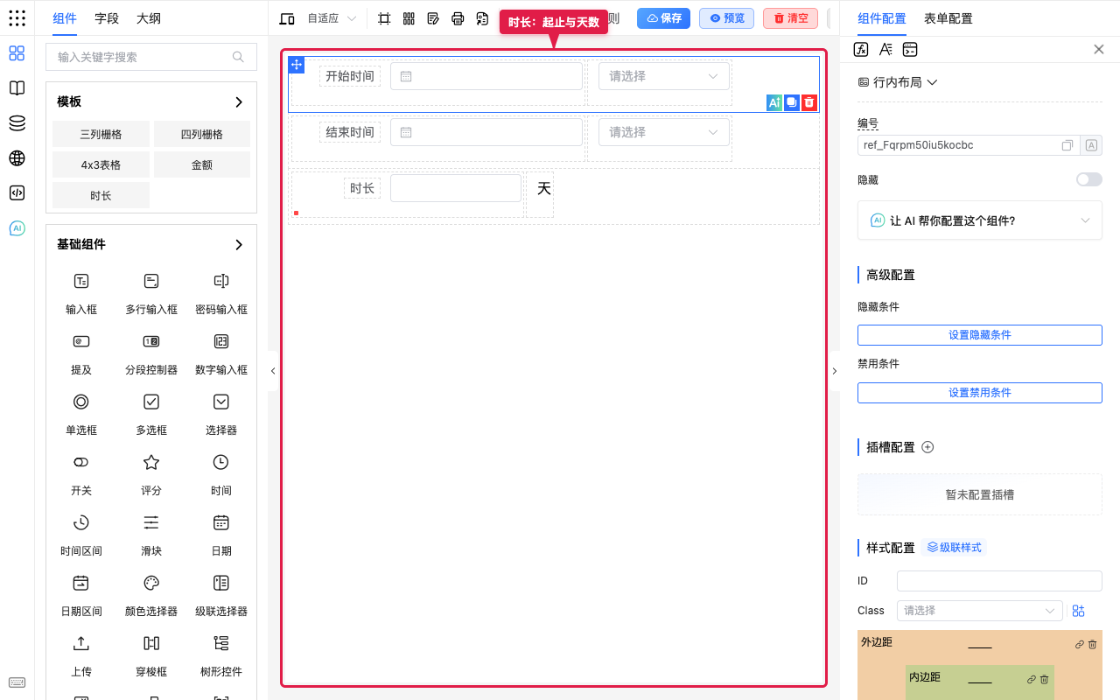This screenshot has width=1120, height=700.
Task: Expand the AI configuration helper panel
Action: [980, 220]
